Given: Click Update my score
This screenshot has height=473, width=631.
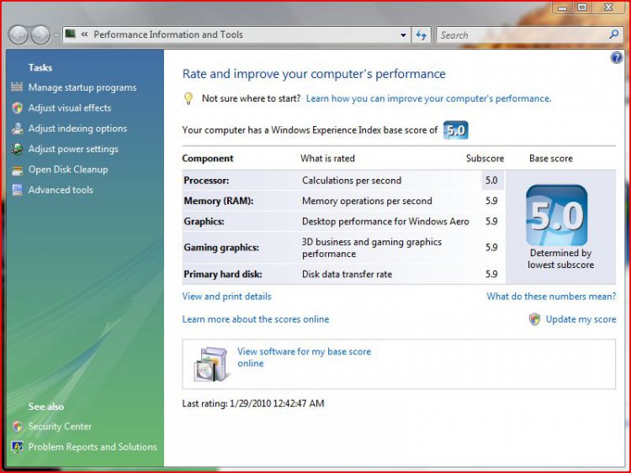Looking at the screenshot, I should click(x=581, y=319).
